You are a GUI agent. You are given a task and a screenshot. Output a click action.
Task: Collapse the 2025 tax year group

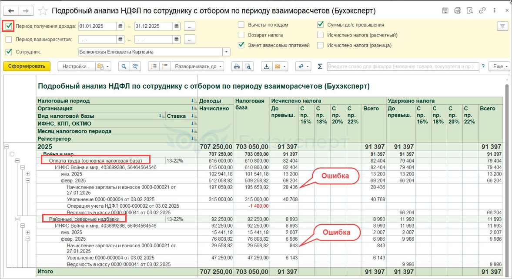(7, 147)
